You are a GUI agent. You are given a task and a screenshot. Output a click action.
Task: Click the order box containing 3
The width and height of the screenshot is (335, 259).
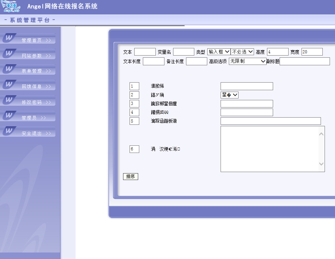pyautogui.click(x=134, y=104)
